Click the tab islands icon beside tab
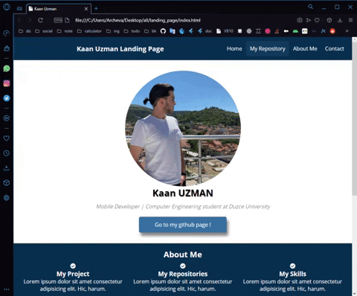This screenshot has height=296, width=357. tap(19, 9)
